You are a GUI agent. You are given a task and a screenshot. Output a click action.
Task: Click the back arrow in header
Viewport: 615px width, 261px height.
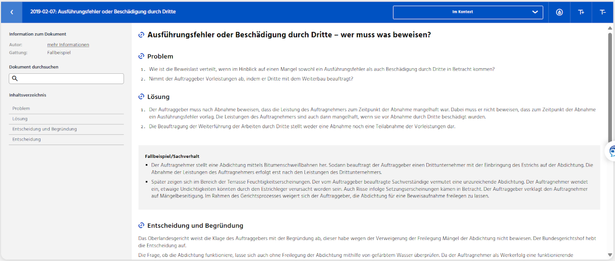click(12, 12)
